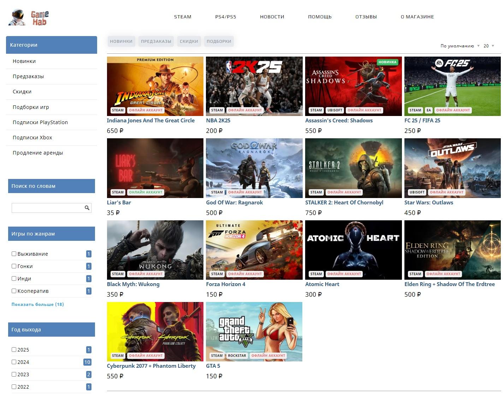Open the ПОМОЩЬ menu item
The width and height of the screenshot is (504, 395).
(320, 17)
